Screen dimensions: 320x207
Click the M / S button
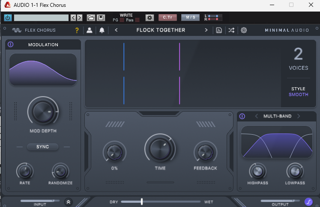190,18
